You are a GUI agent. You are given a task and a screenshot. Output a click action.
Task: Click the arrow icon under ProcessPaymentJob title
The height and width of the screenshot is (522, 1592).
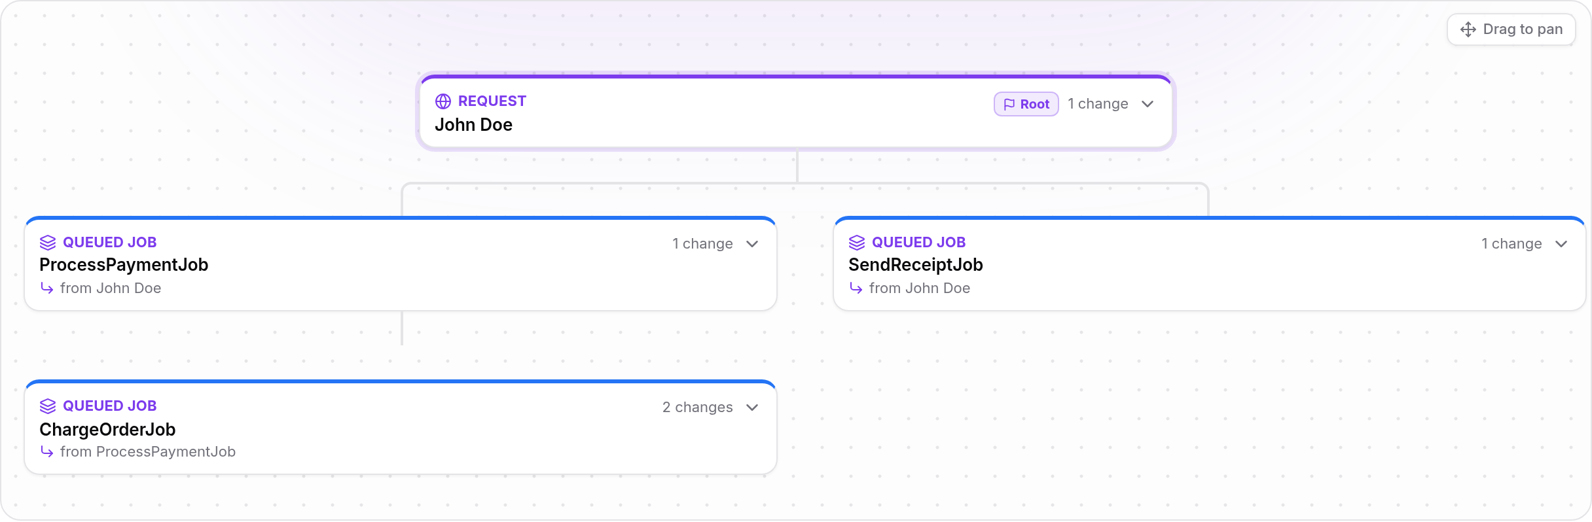tap(46, 288)
